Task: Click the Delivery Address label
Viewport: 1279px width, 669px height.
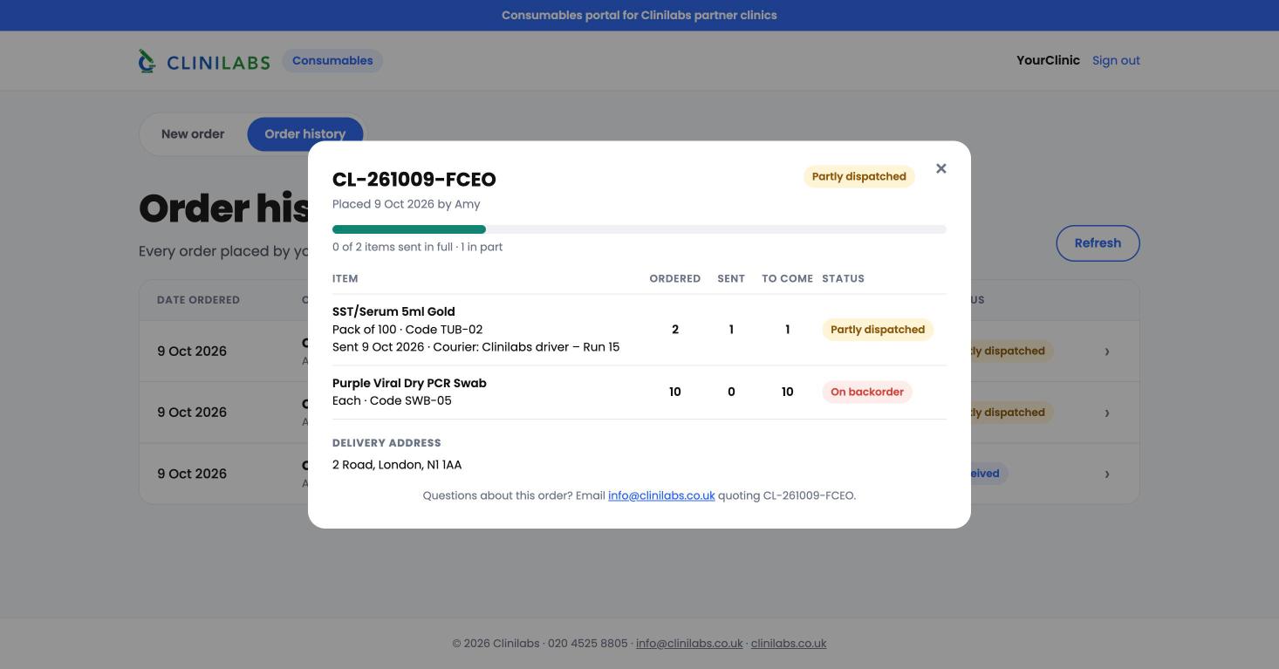Action: (x=386, y=443)
